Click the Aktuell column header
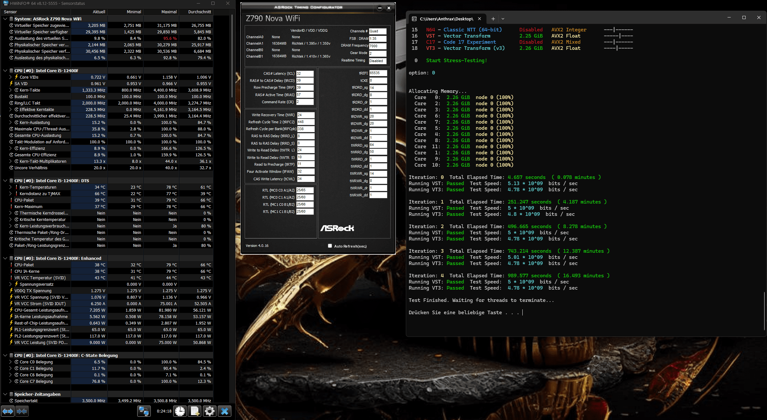This screenshot has height=420, width=767. coord(89,12)
